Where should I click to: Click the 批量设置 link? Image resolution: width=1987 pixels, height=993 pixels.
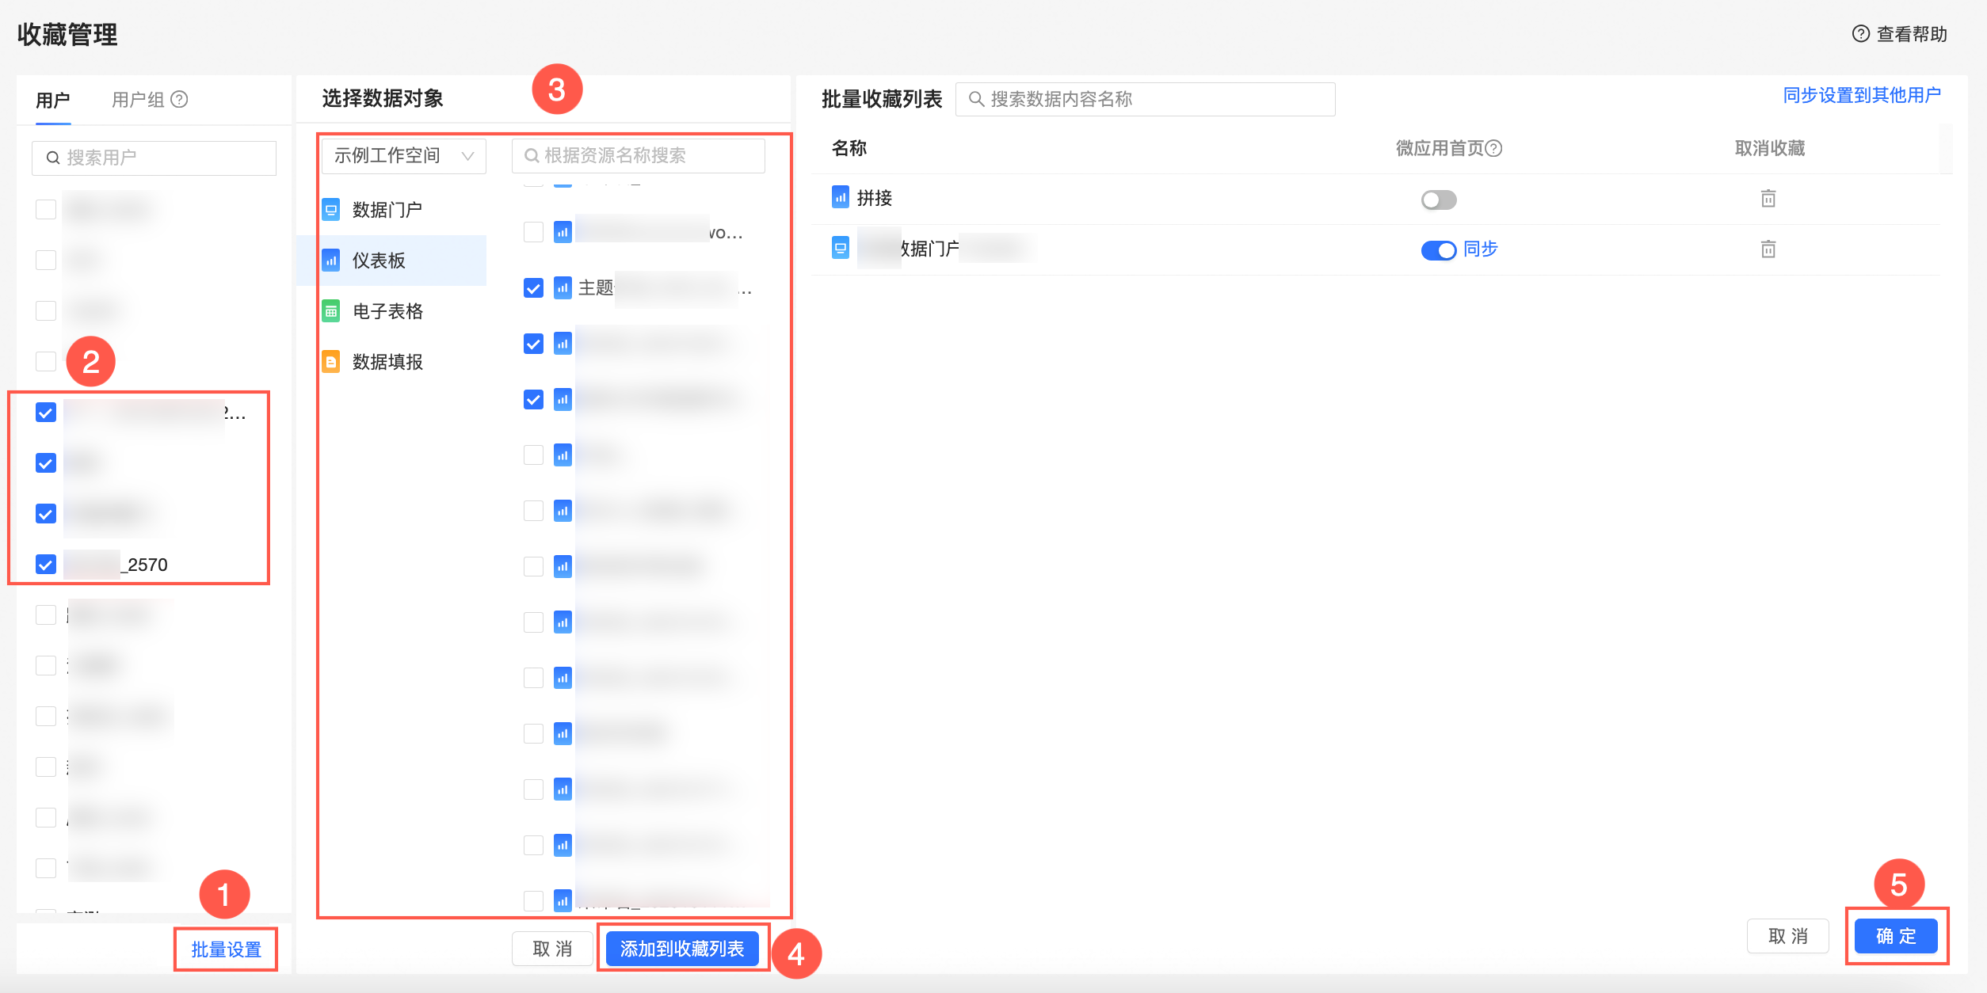[x=226, y=949]
